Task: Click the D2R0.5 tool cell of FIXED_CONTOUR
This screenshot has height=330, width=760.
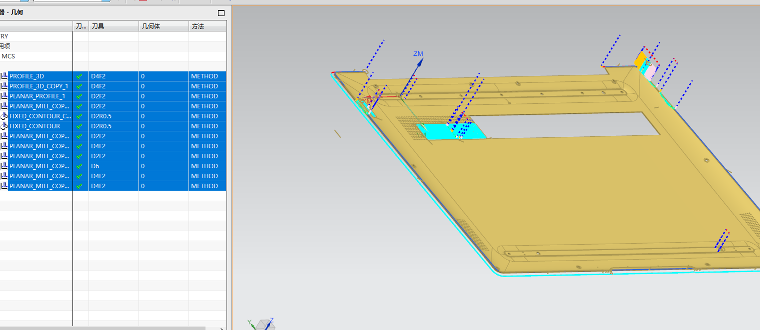Action: pos(113,126)
